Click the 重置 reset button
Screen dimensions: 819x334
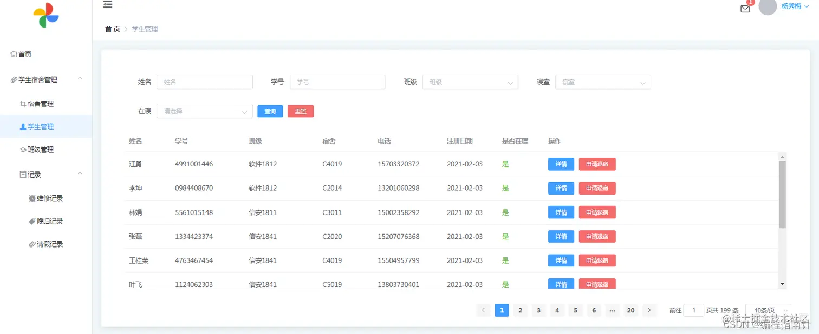301,111
